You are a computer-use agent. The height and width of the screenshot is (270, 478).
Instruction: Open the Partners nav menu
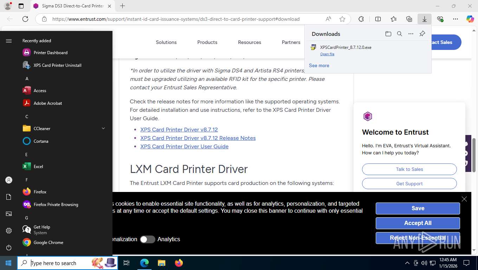291,42
